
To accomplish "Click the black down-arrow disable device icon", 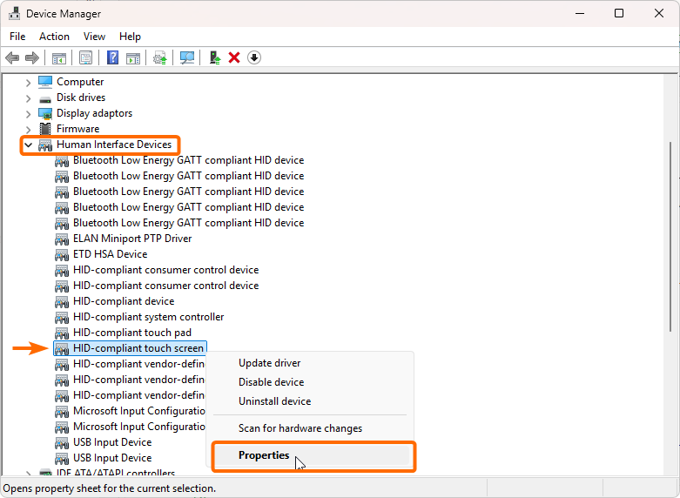I will 254,57.
